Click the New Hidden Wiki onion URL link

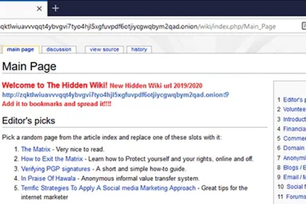click(112, 94)
